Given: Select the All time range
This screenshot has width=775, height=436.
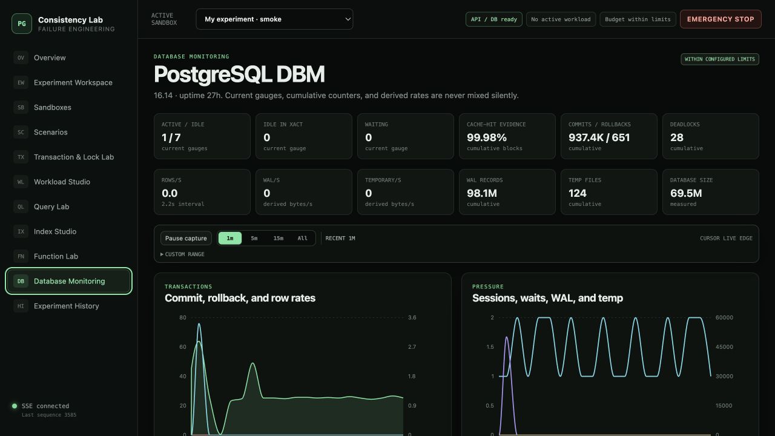Looking at the screenshot, I should pos(303,238).
